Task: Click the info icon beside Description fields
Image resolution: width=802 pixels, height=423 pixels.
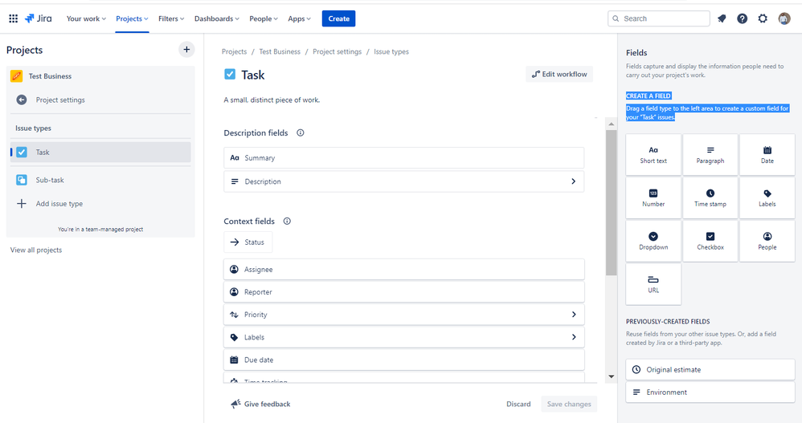Action: (x=301, y=132)
